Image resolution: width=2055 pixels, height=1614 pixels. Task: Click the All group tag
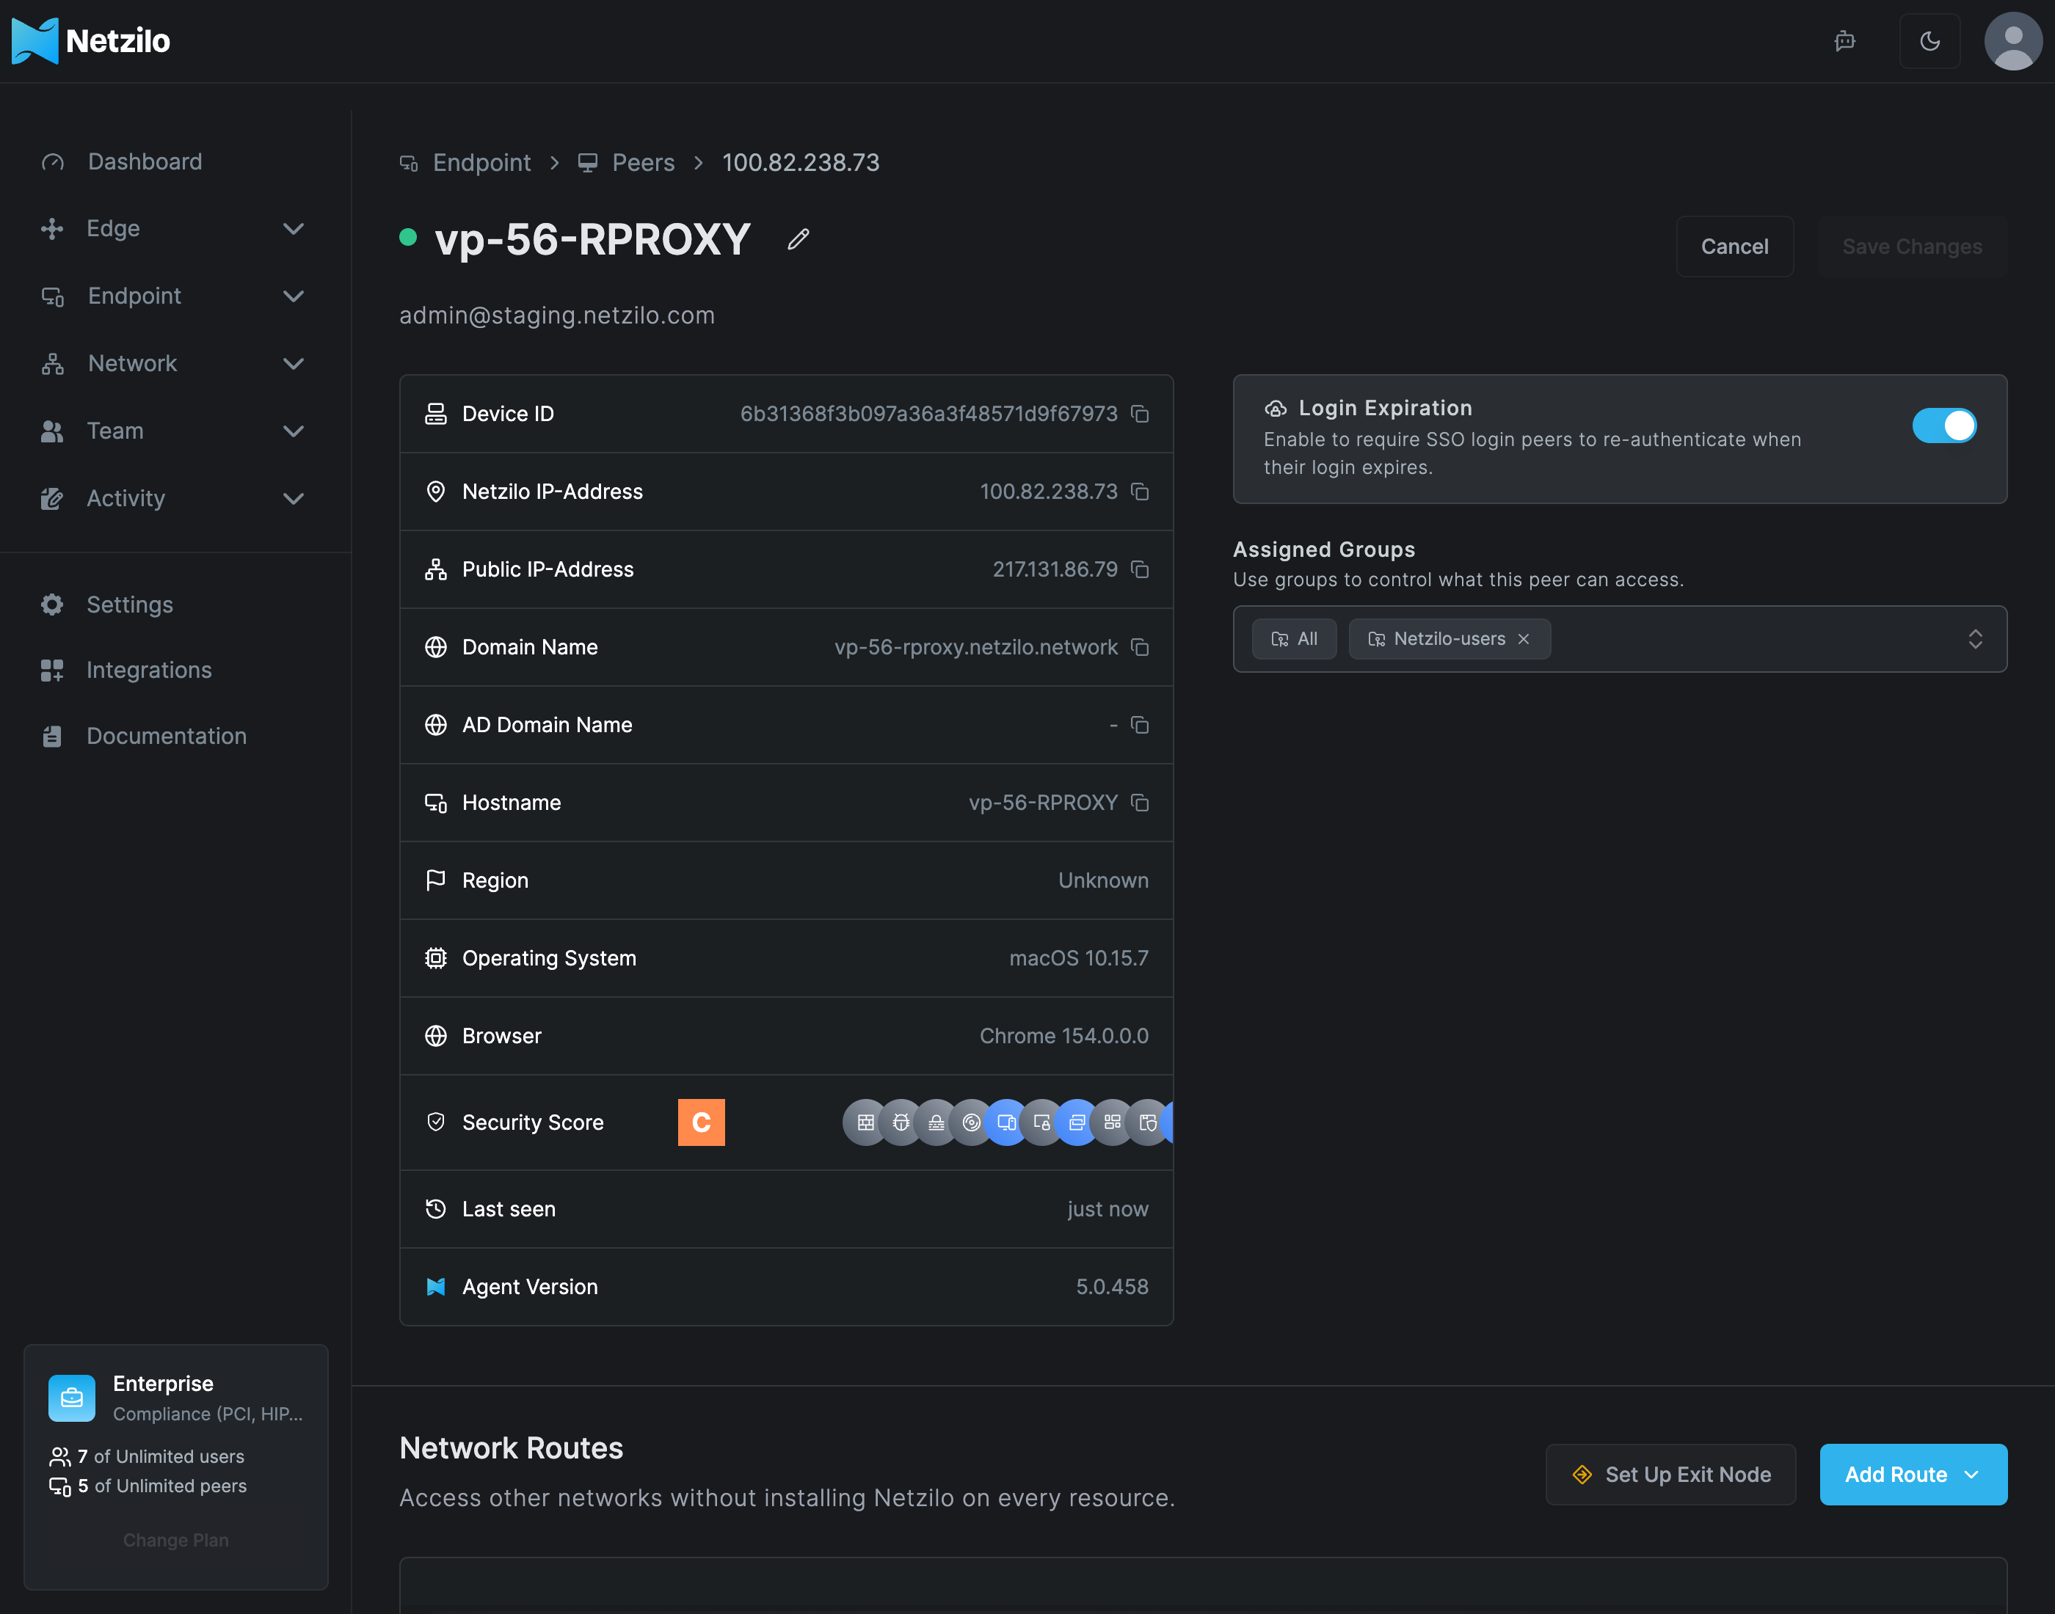pyautogui.click(x=1294, y=639)
